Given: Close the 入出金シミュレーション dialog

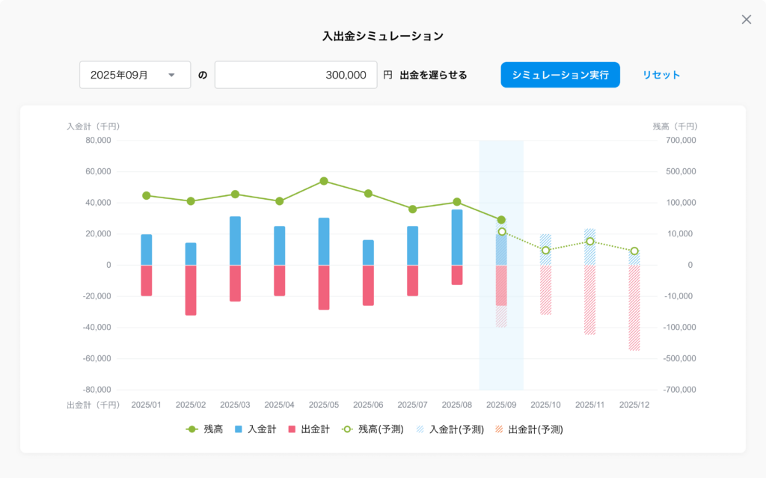Looking at the screenshot, I should [746, 19].
